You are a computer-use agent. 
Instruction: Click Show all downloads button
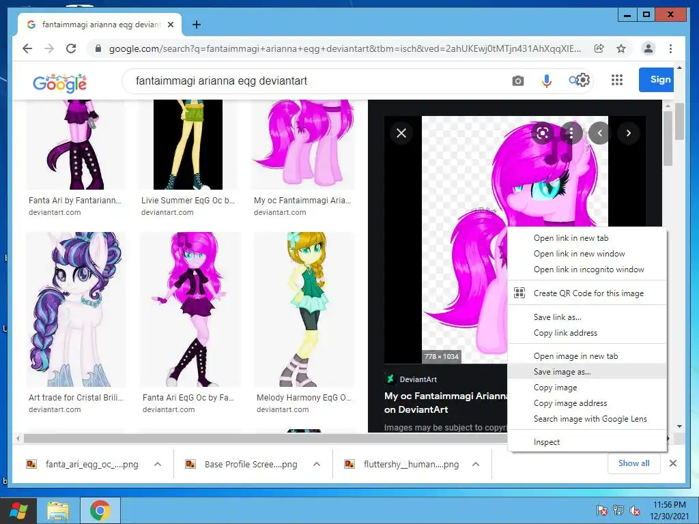633,463
